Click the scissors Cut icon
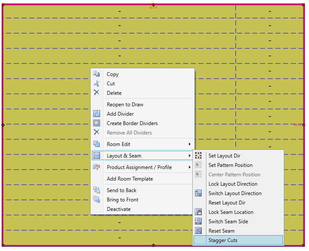This screenshot has height=251, width=309. click(x=97, y=83)
